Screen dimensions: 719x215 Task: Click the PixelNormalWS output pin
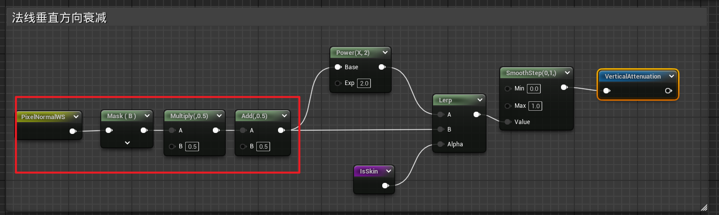point(73,131)
